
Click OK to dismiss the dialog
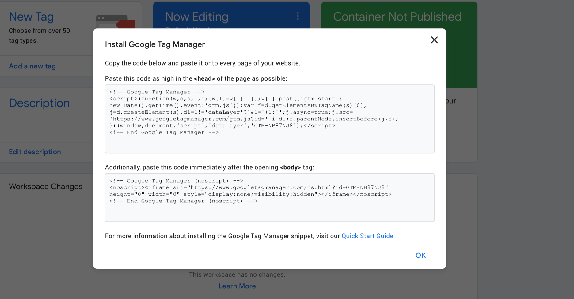420,255
